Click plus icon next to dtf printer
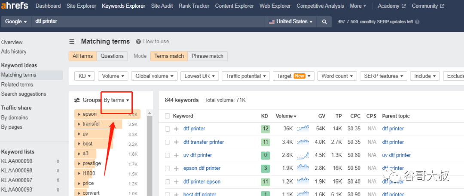Viewport: 464px width, 196px height. [177, 129]
